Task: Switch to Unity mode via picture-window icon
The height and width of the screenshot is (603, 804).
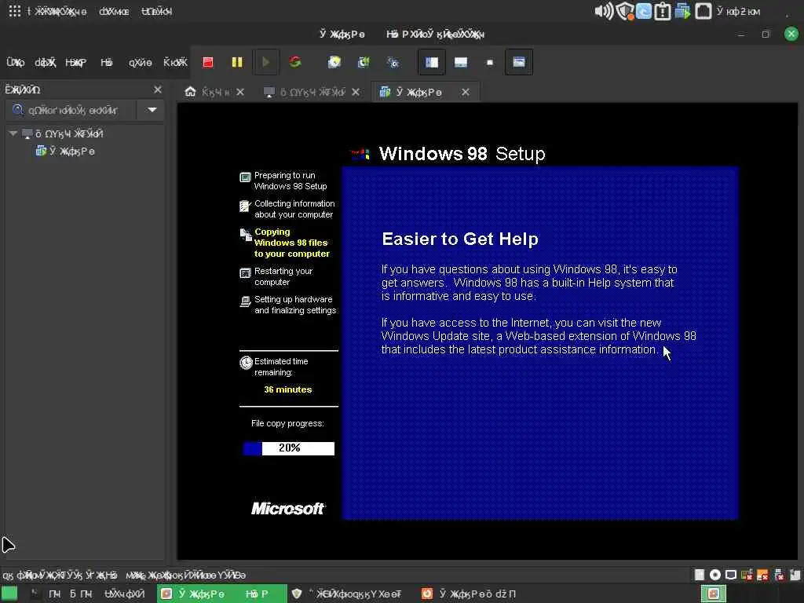Action: (x=519, y=62)
